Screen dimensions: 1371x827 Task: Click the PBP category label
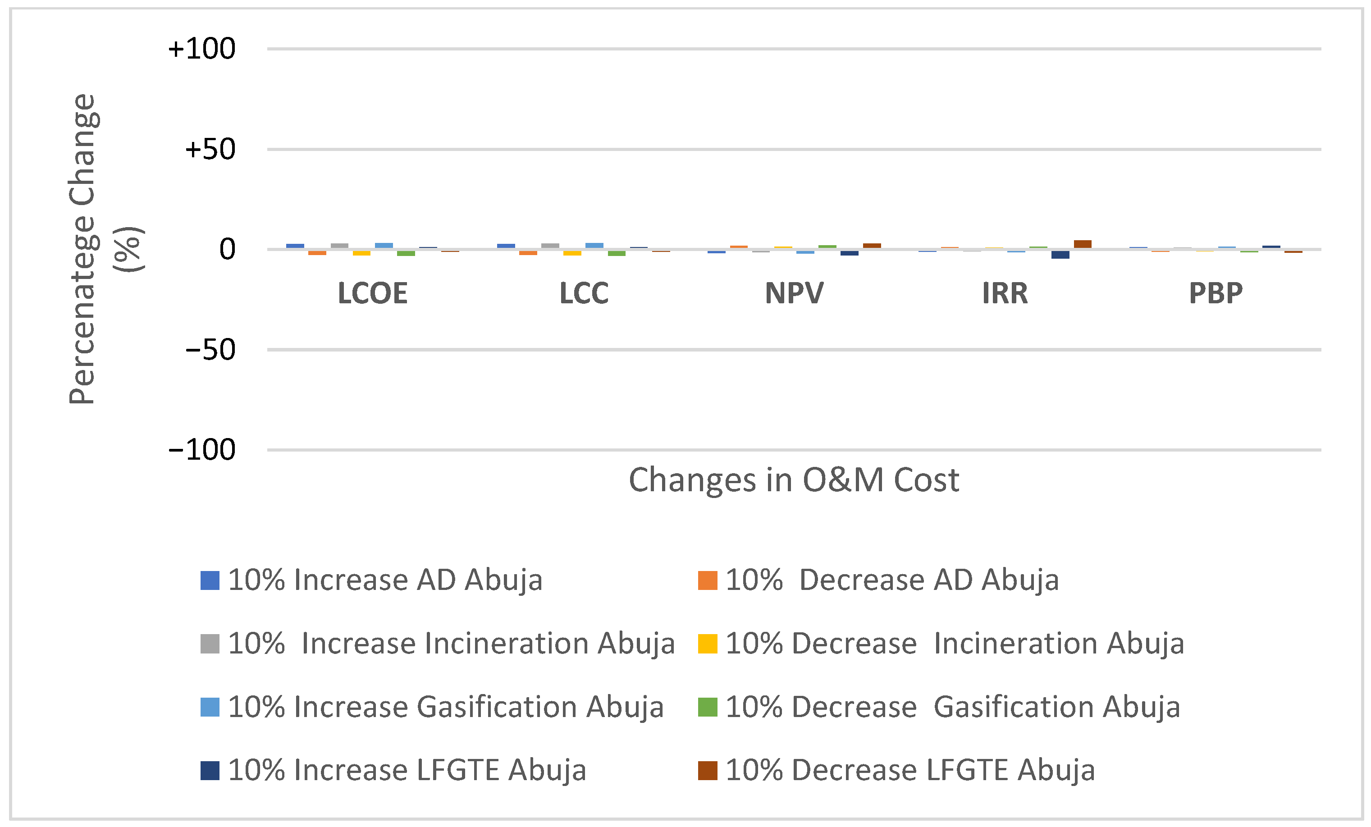pos(1216,293)
